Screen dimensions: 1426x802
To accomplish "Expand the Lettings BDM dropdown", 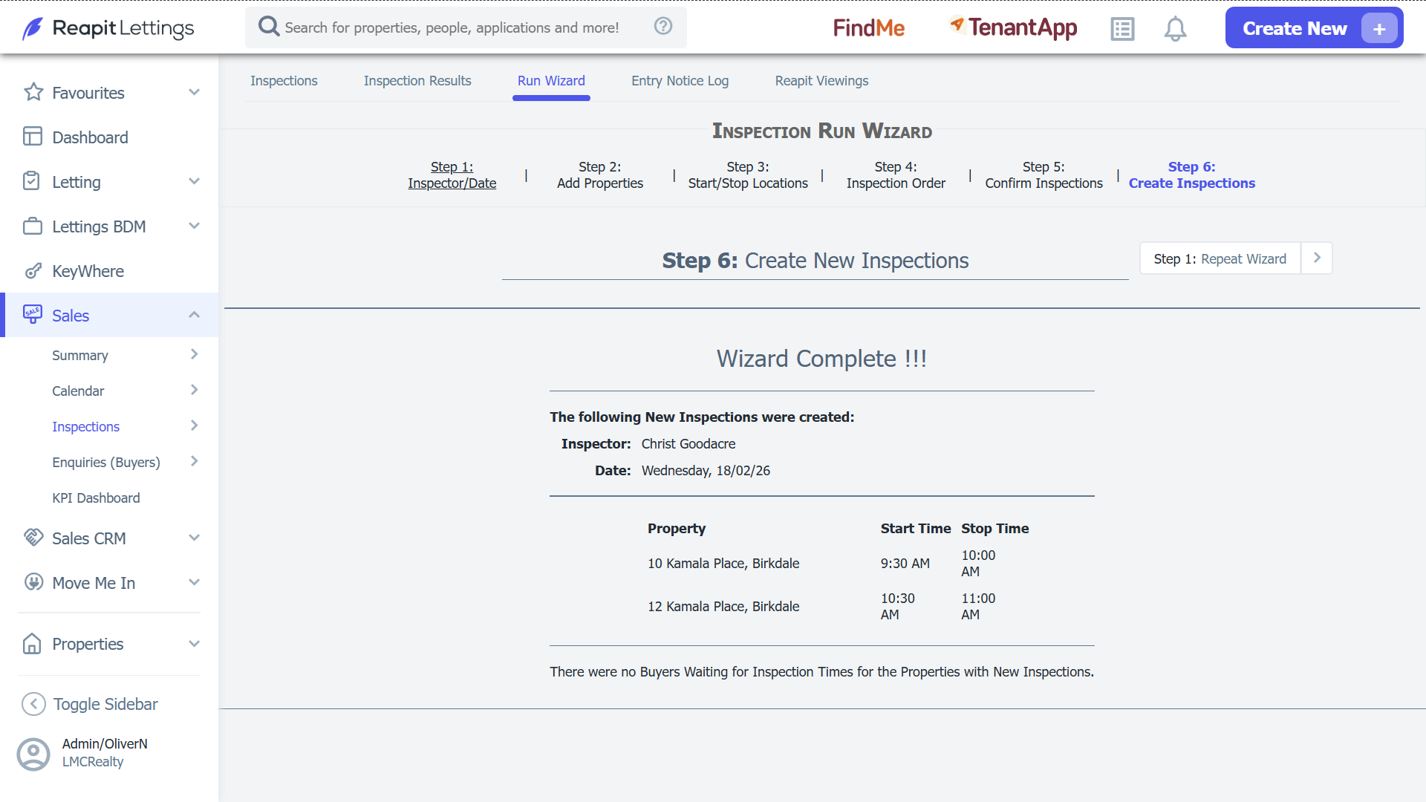I will 194,226.
